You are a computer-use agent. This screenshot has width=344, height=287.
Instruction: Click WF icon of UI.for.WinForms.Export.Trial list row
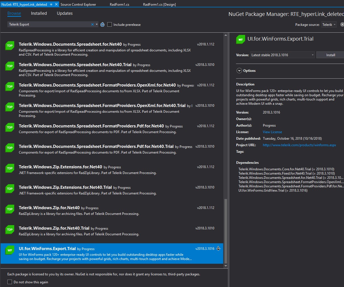coord(10,250)
